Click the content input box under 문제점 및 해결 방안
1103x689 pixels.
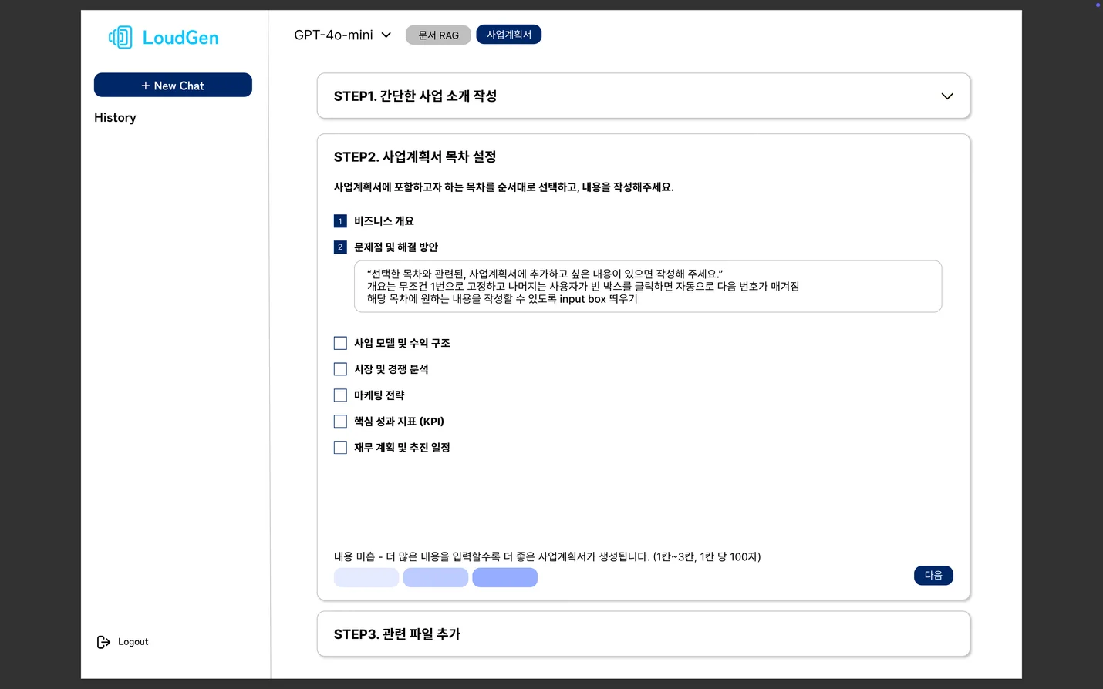pos(648,287)
